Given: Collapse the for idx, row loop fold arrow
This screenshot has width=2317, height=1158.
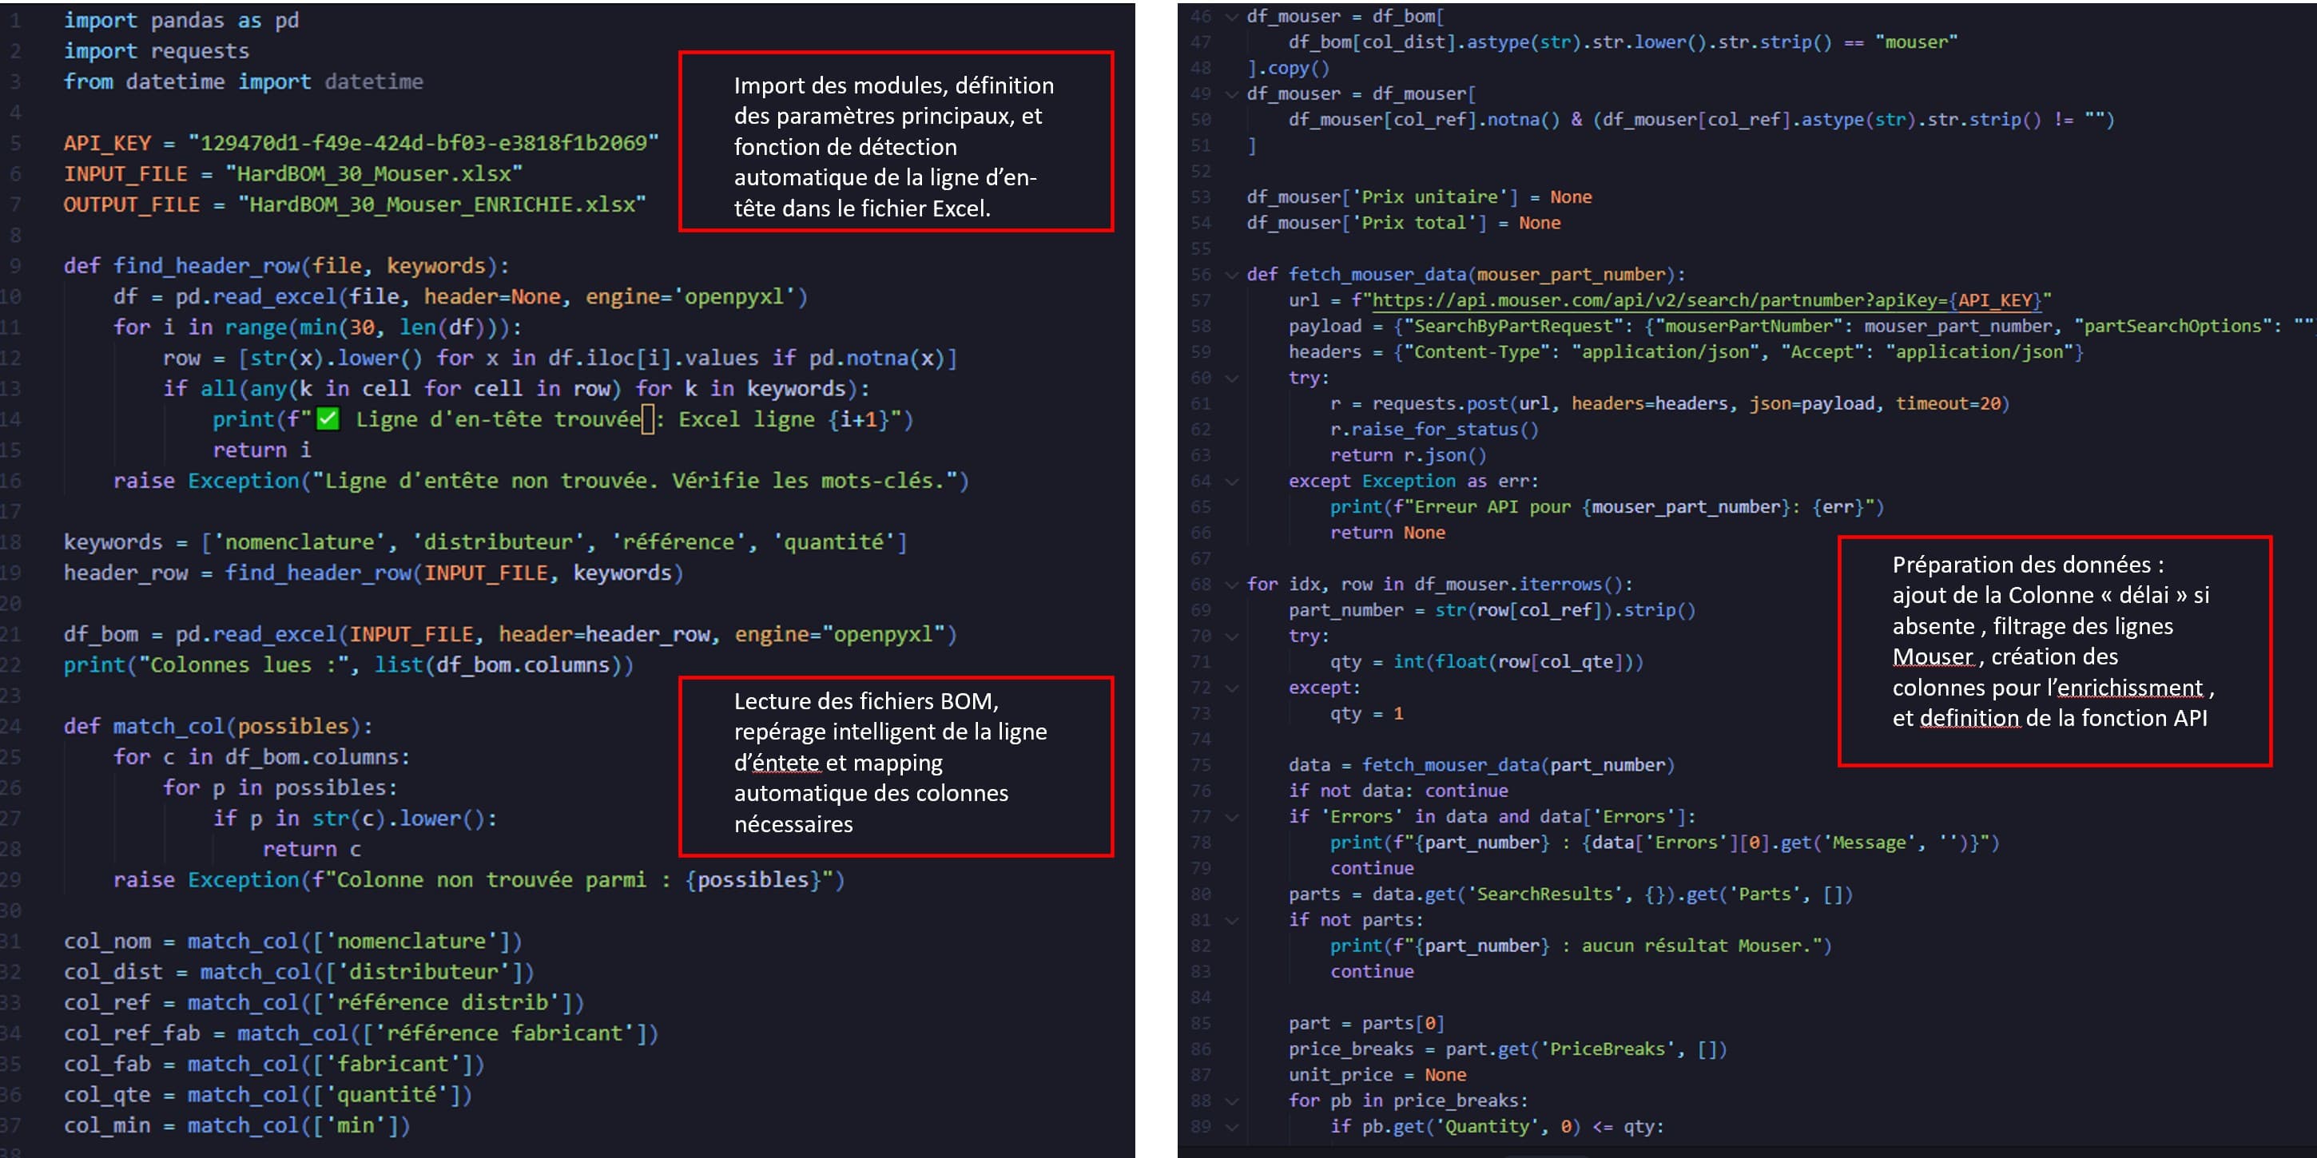Looking at the screenshot, I should (x=1232, y=585).
